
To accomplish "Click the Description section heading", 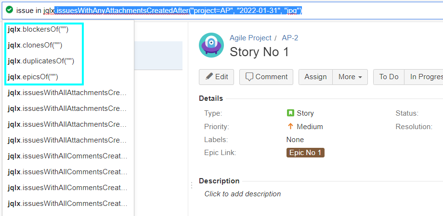I will [219, 181].
